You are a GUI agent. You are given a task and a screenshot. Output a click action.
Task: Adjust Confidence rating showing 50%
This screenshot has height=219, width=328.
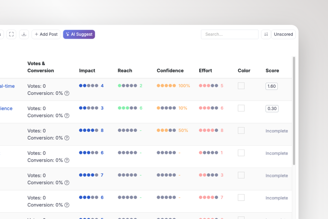[x=166, y=131]
